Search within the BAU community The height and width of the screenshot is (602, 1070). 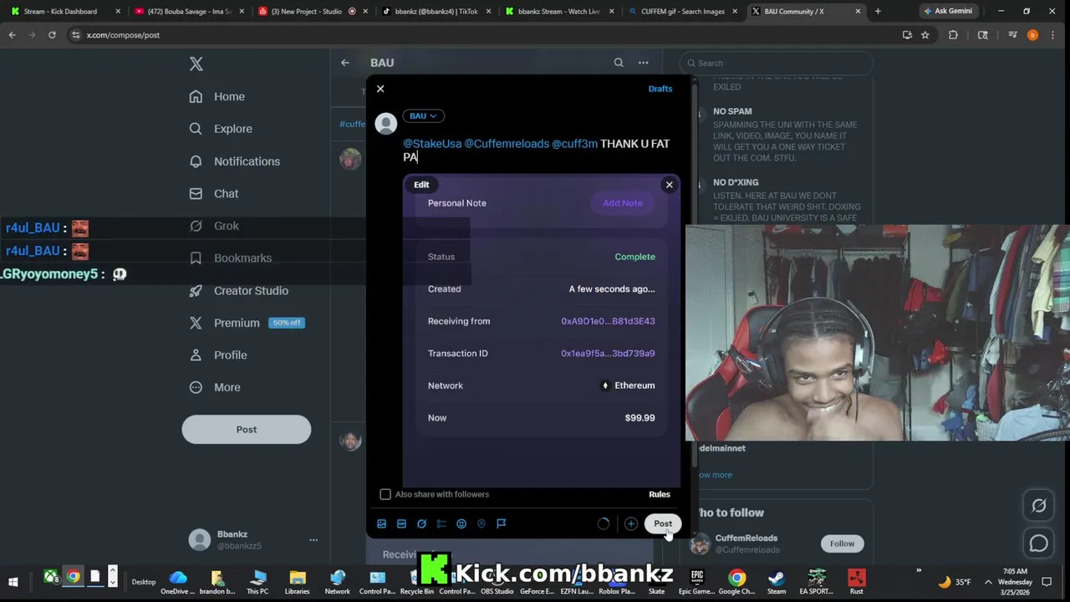tap(619, 63)
